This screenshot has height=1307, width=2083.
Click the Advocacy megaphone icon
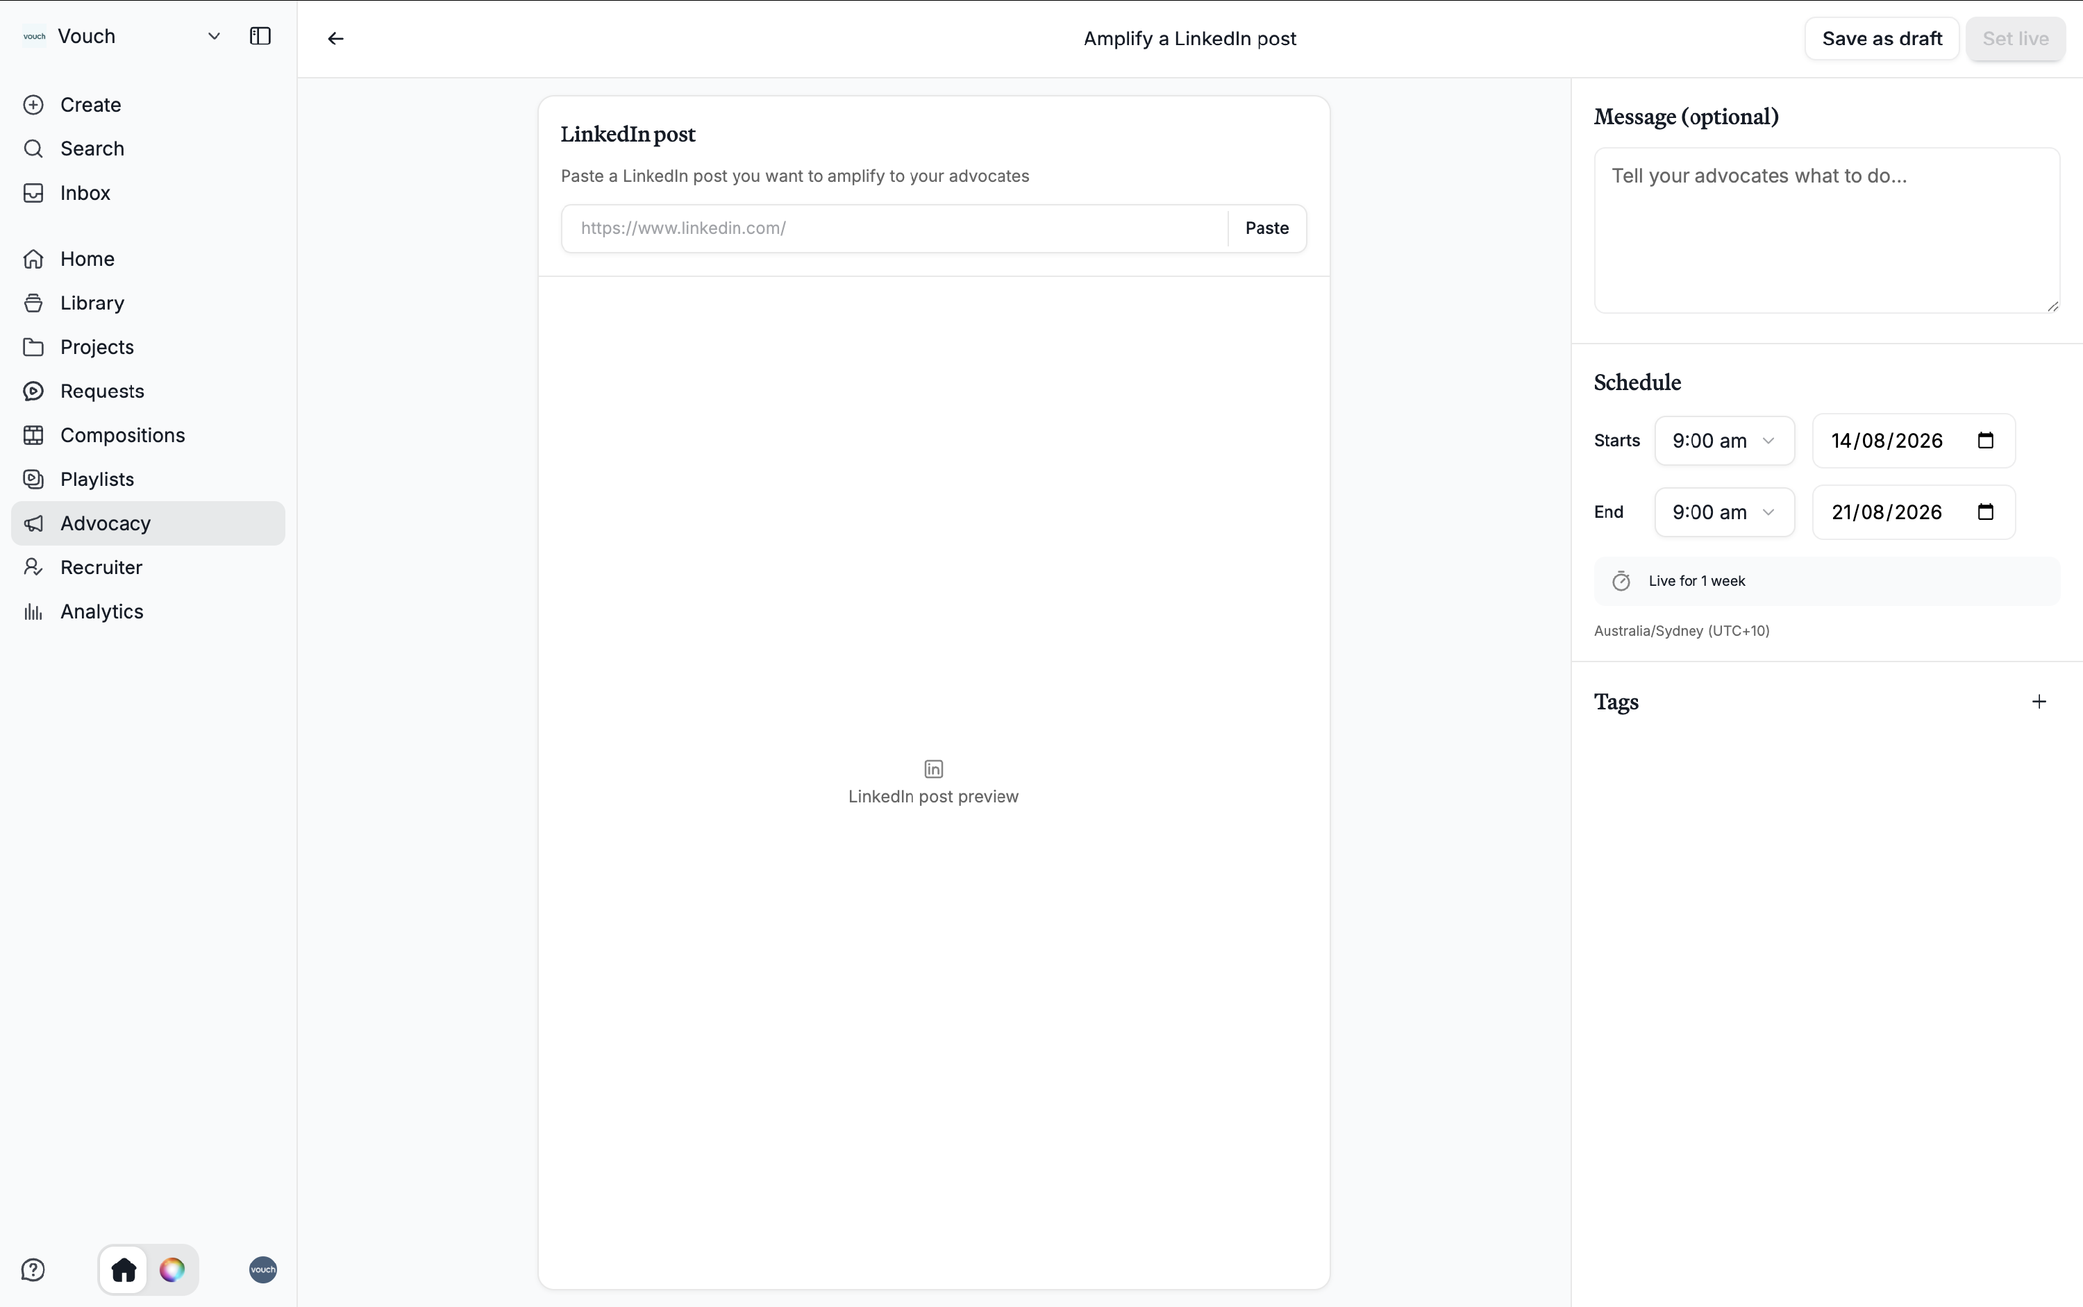(x=33, y=523)
